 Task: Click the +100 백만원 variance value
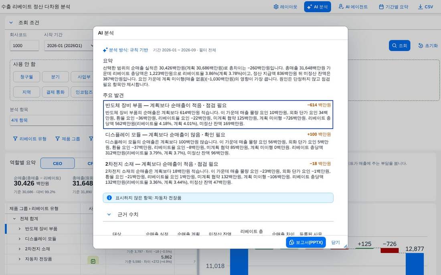click(x=319, y=134)
